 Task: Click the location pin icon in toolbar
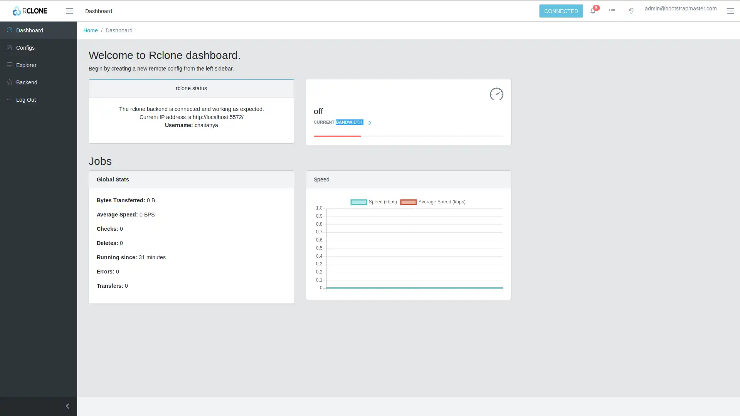[x=631, y=11]
